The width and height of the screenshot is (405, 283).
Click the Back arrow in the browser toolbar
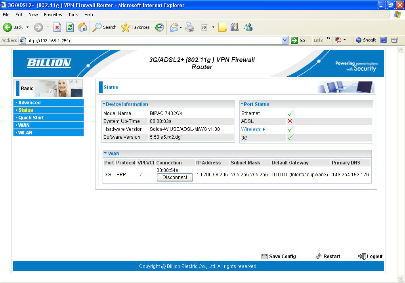tap(8, 27)
